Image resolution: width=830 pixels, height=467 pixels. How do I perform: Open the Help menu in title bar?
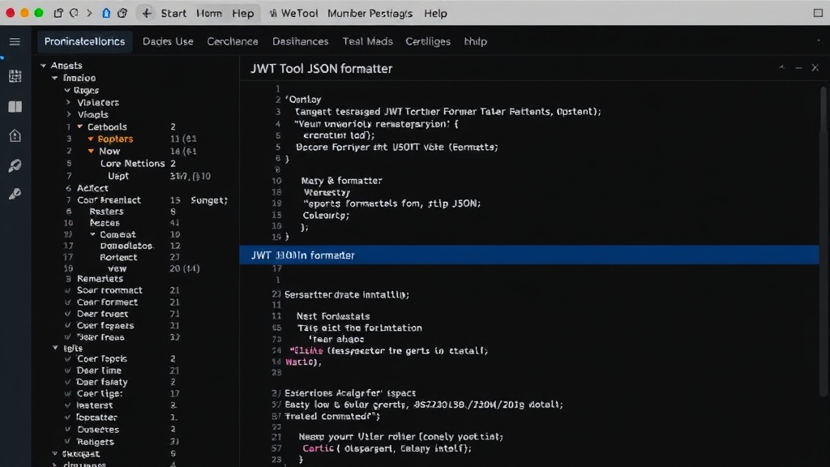435,14
